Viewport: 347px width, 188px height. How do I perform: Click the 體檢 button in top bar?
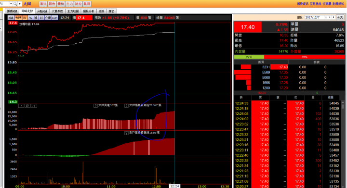(61, 4)
